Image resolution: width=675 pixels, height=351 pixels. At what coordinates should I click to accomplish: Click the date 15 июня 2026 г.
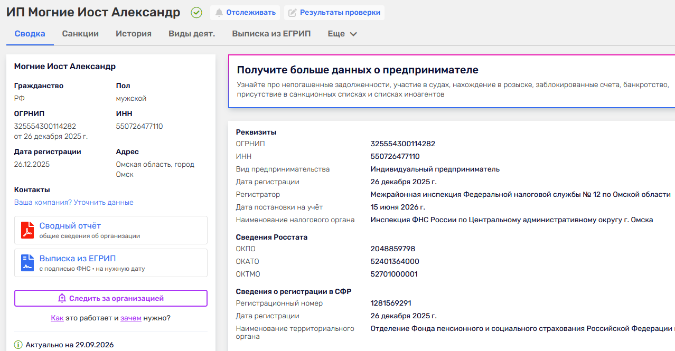tap(398, 207)
